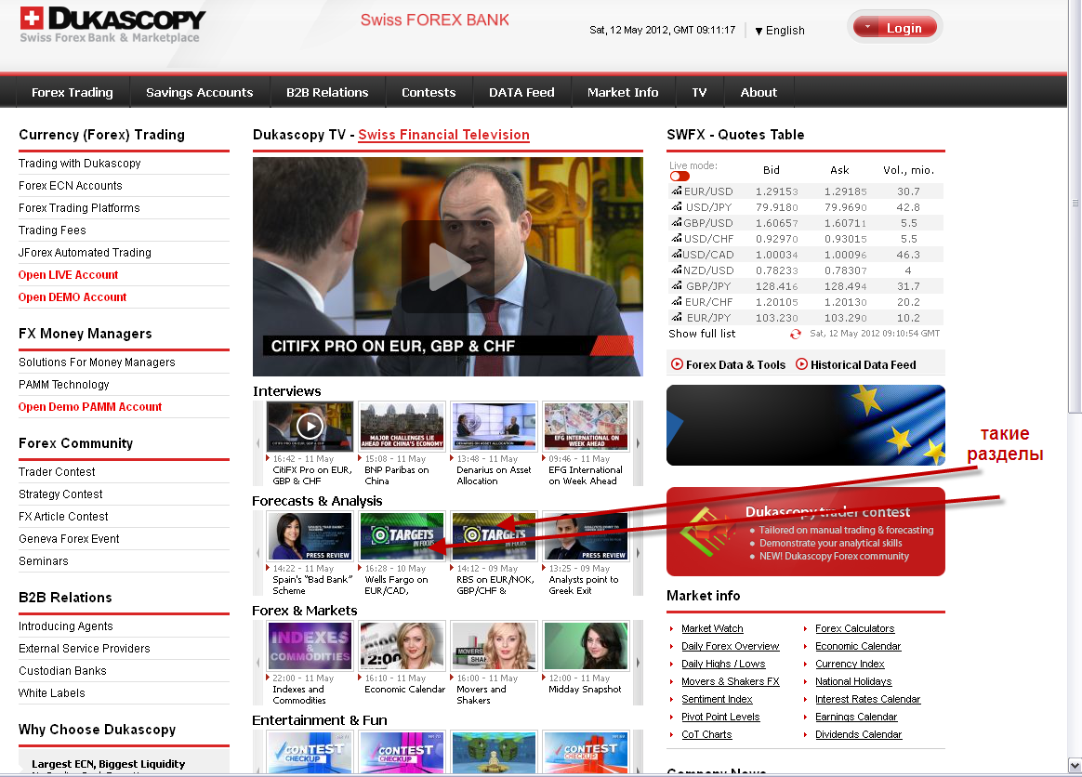Open the About menu item
Viewport: 1082px width, 777px height.
[759, 92]
